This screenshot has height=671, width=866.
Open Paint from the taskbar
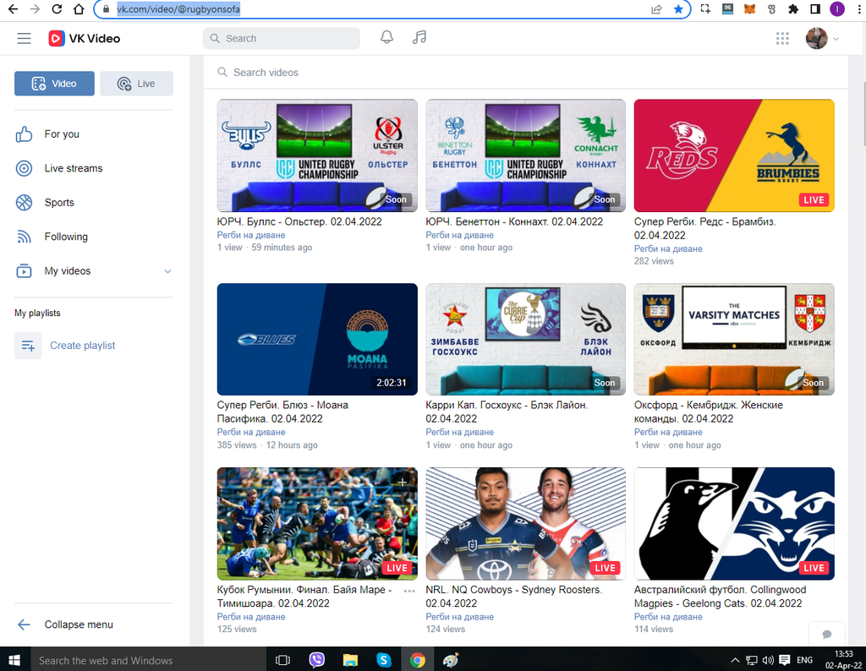(x=451, y=660)
